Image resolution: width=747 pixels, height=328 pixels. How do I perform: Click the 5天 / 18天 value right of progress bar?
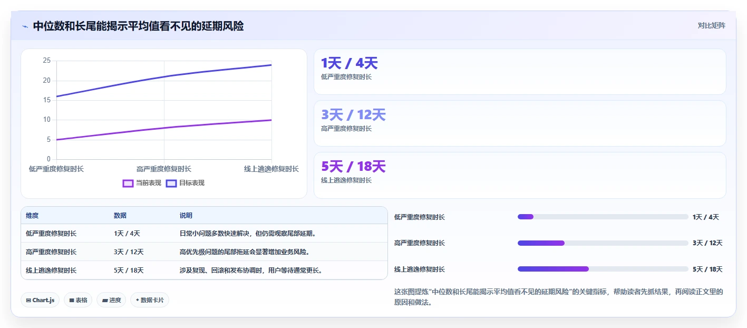(707, 269)
